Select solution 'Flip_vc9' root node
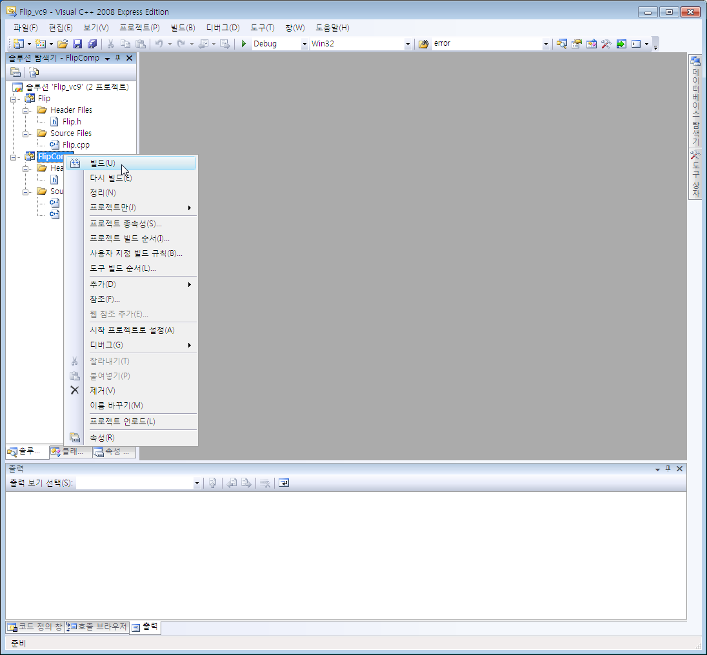 point(77,87)
